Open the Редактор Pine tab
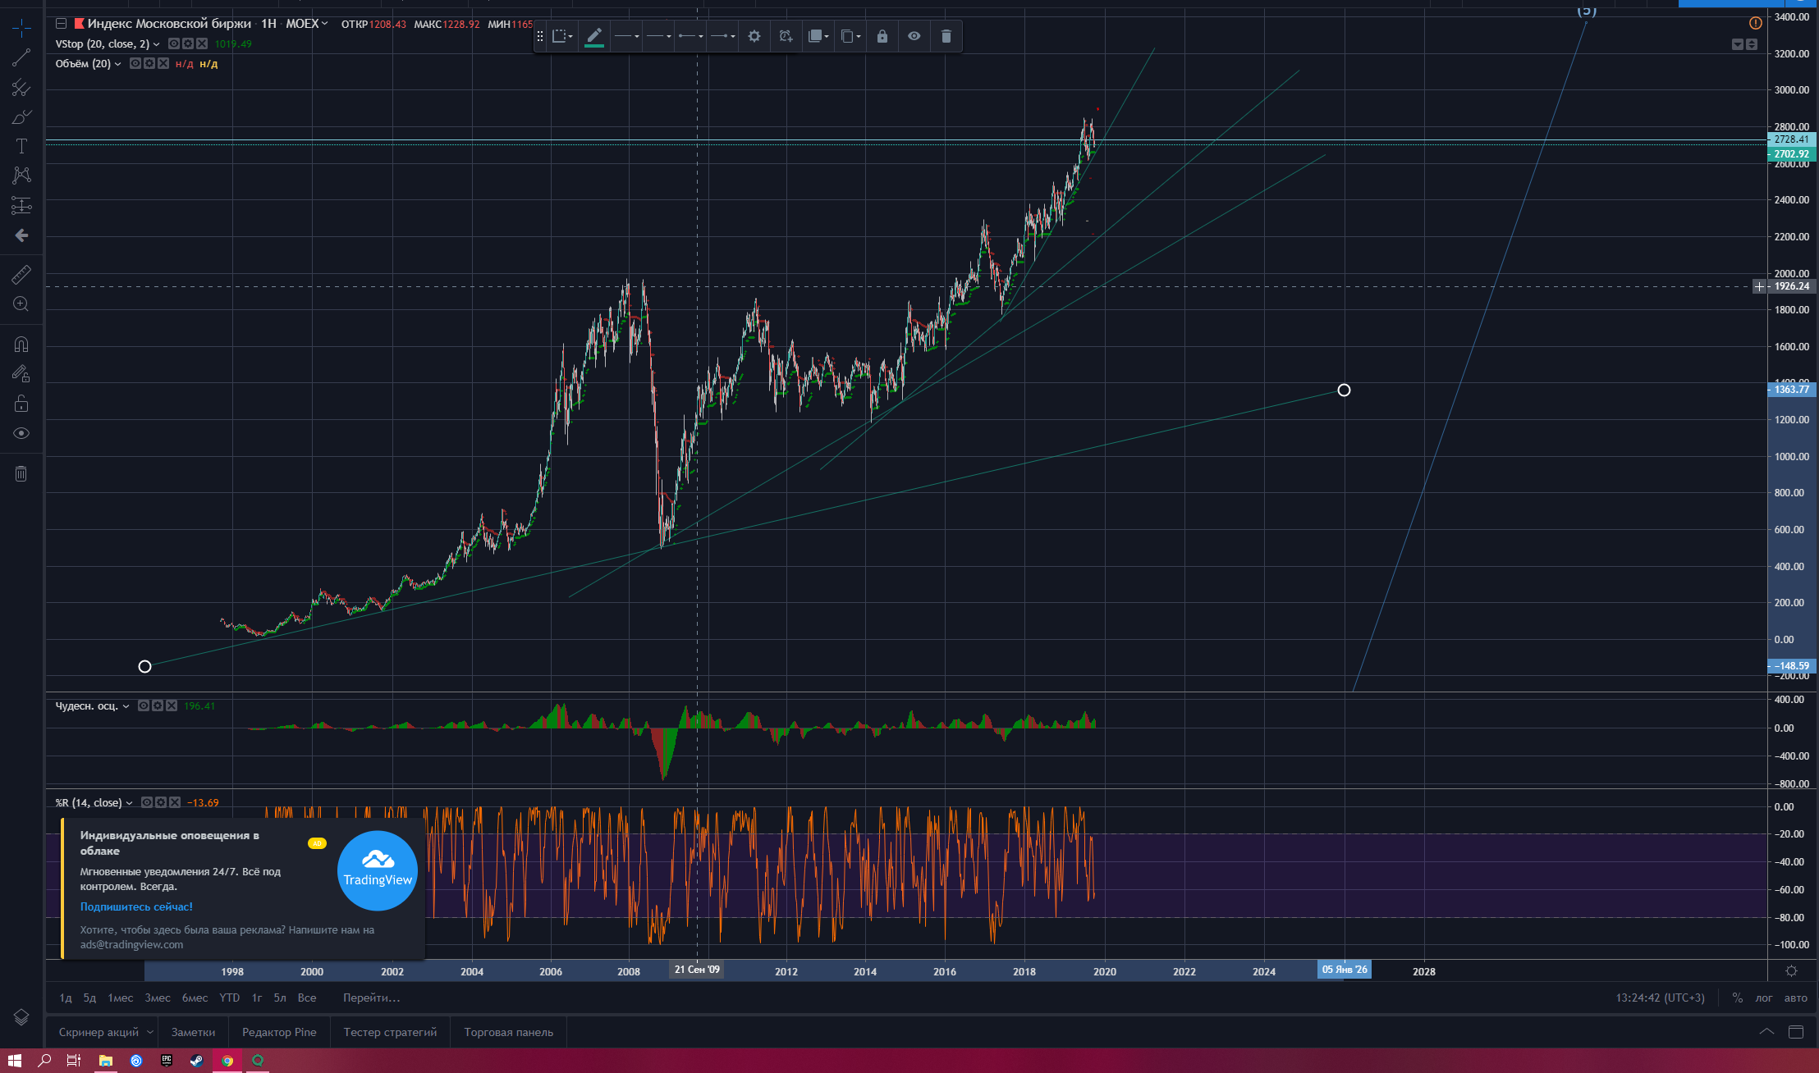 [x=279, y=1032]
